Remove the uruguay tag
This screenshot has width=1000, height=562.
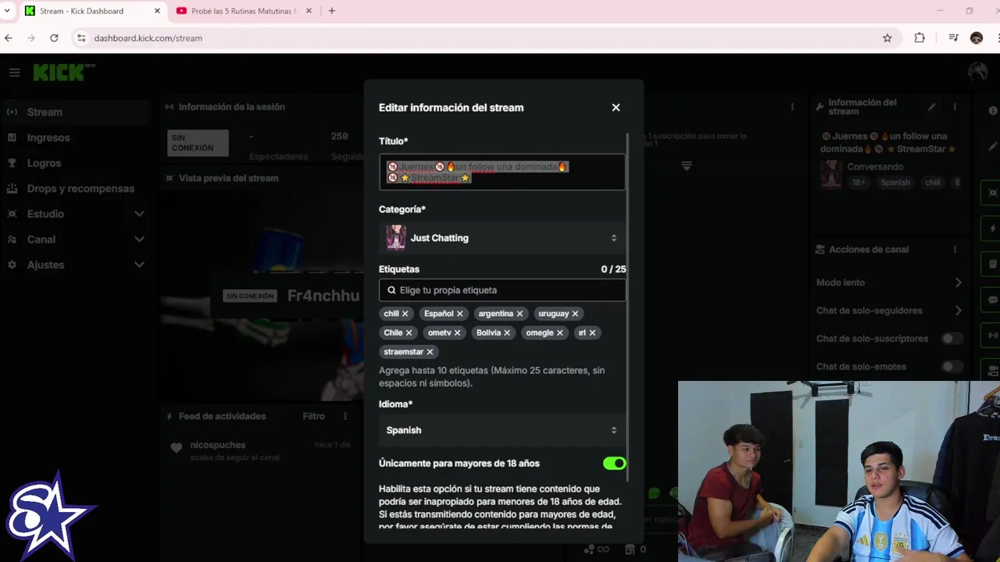575,314
